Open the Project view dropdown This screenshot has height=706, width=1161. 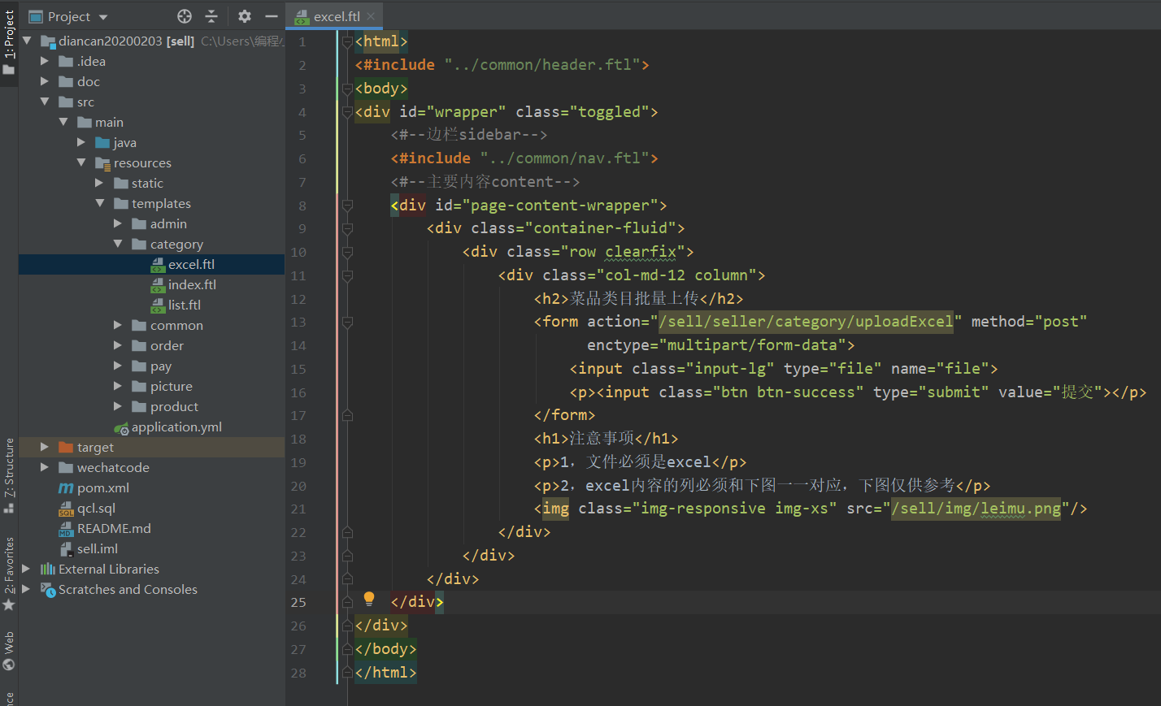click(x=102, y=17)
